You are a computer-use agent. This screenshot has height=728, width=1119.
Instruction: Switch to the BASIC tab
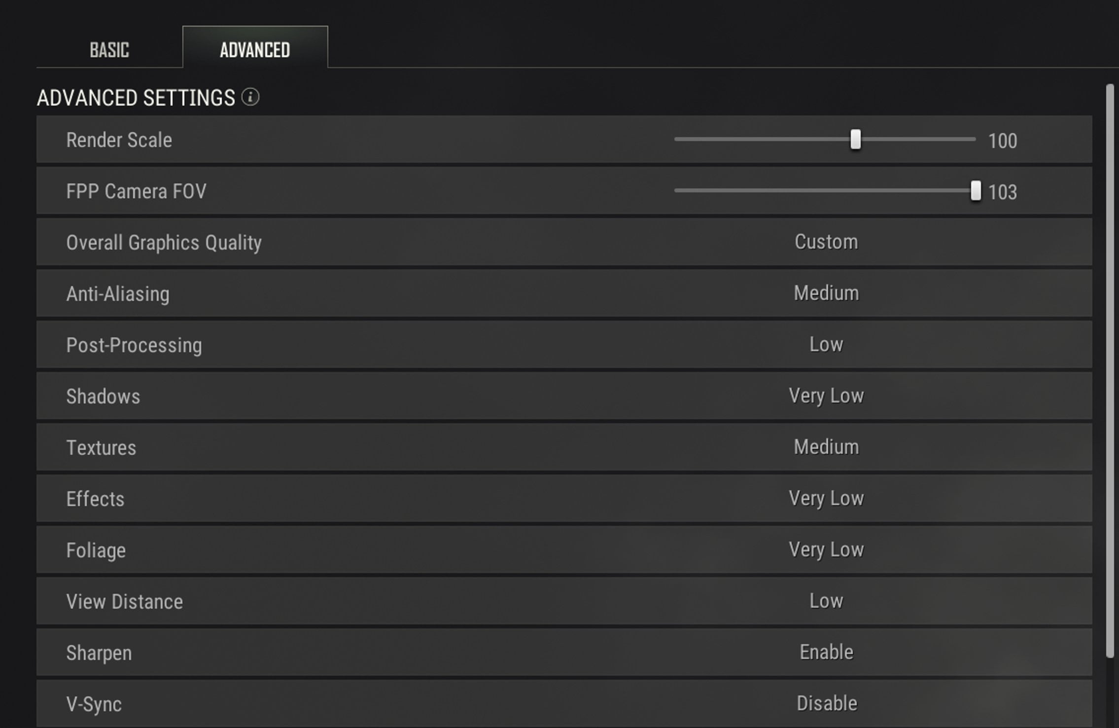[x=109, y=49]
